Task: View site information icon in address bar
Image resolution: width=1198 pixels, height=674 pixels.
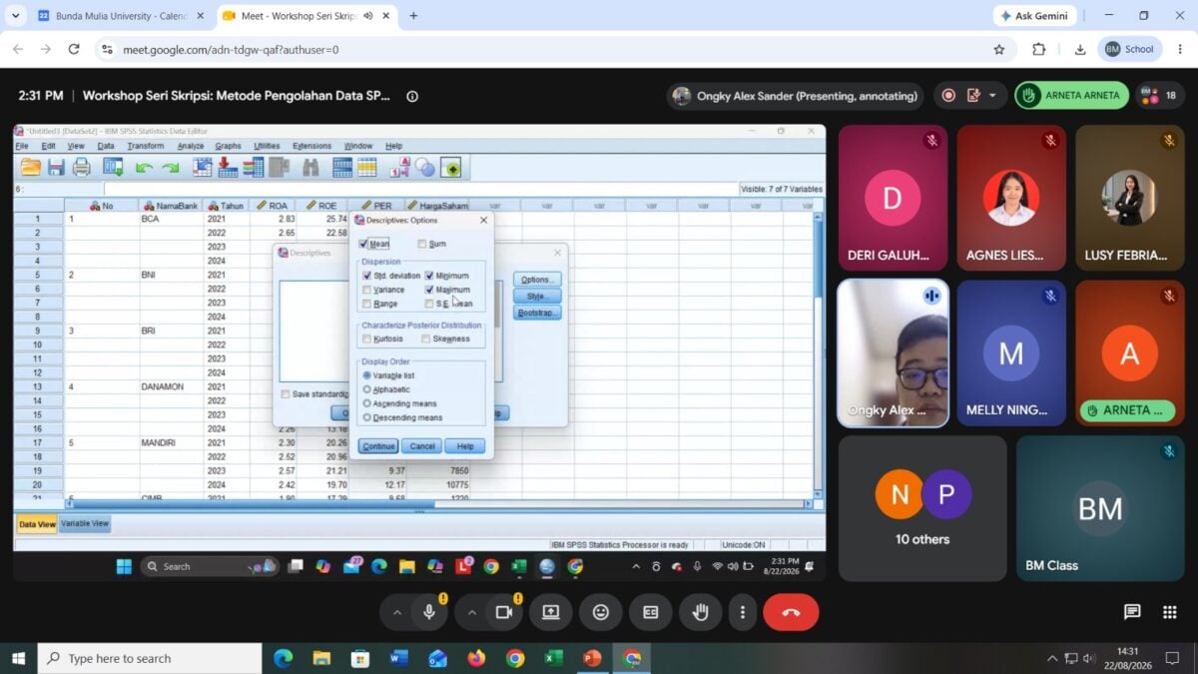Action: 107,49
